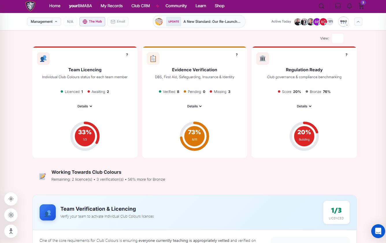
Task: Open the Management dropdown
Action: tap(44, 22)
